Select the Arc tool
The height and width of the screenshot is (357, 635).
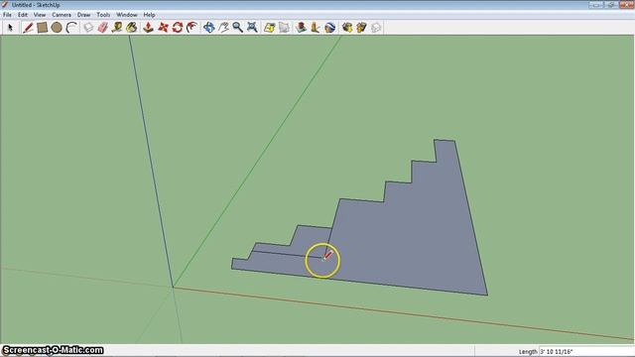click(x=71, y=28)
